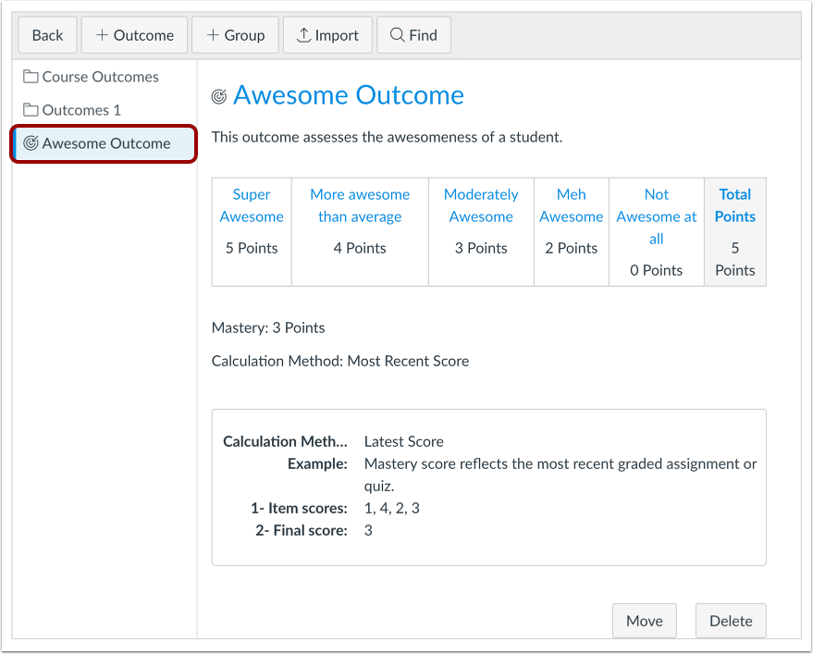The image size is (813, 654).
Task: Click the Latest Score value
Action: tap(404, 441)
